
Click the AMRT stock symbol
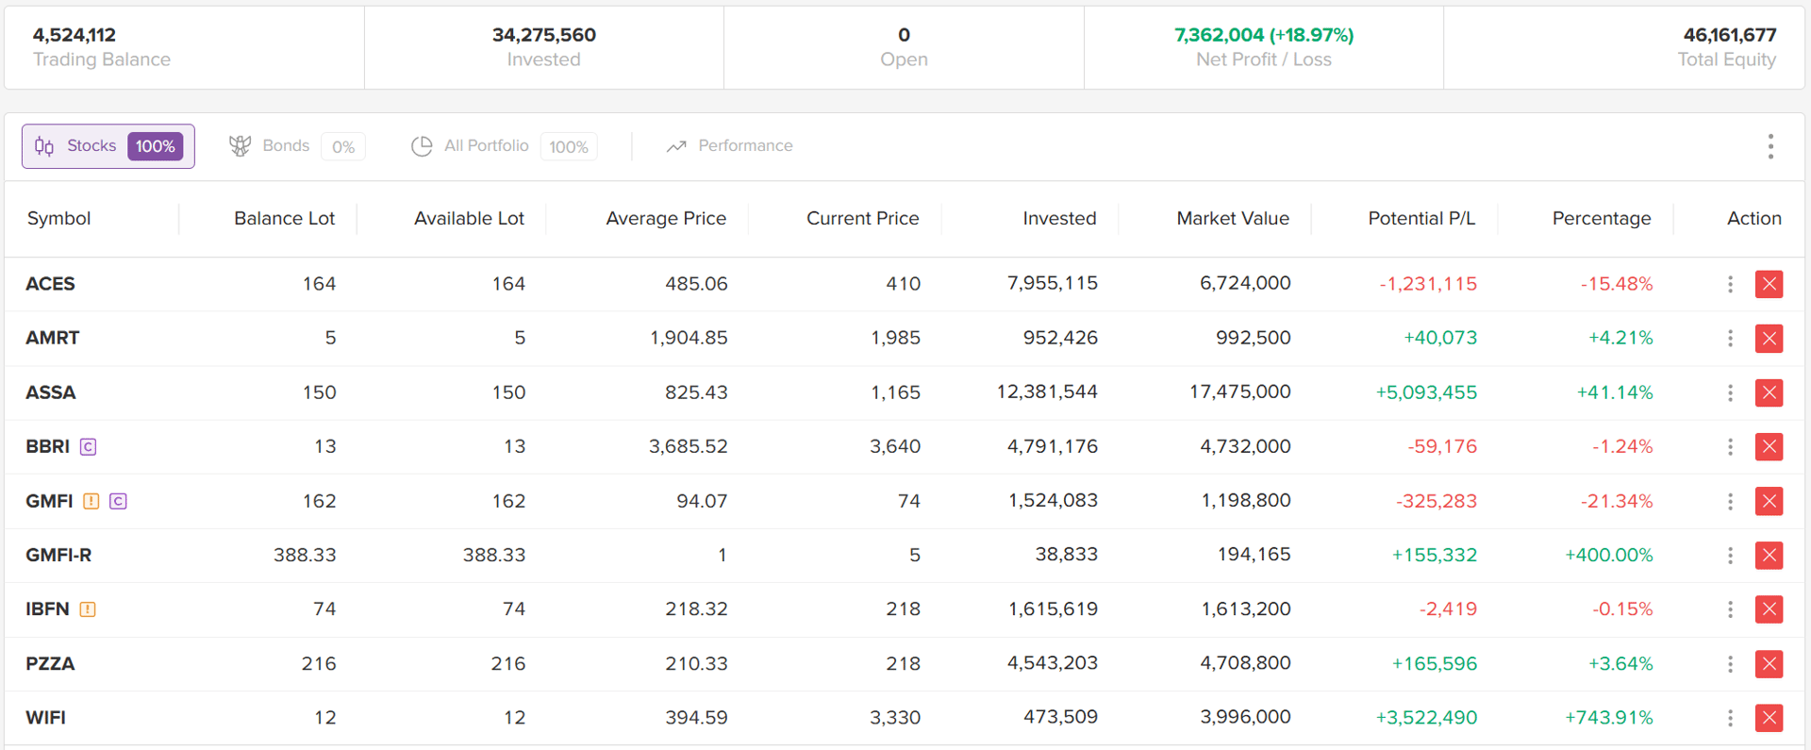coord(53,338)
